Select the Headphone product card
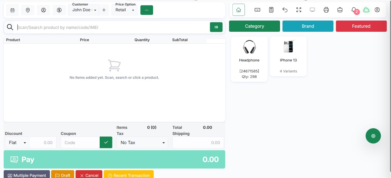 pyautogui.click(x=249, y=59)
